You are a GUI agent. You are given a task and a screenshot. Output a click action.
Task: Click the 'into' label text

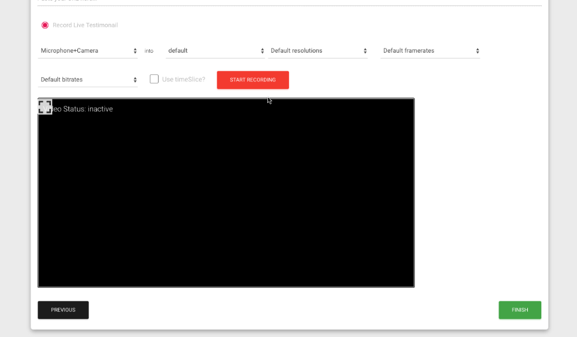point(149,51)
